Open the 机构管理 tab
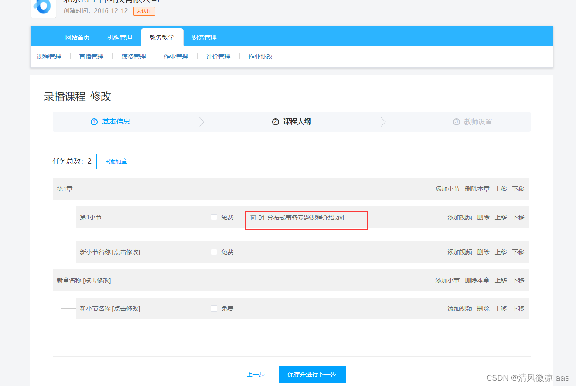 [x=120, y=37]
